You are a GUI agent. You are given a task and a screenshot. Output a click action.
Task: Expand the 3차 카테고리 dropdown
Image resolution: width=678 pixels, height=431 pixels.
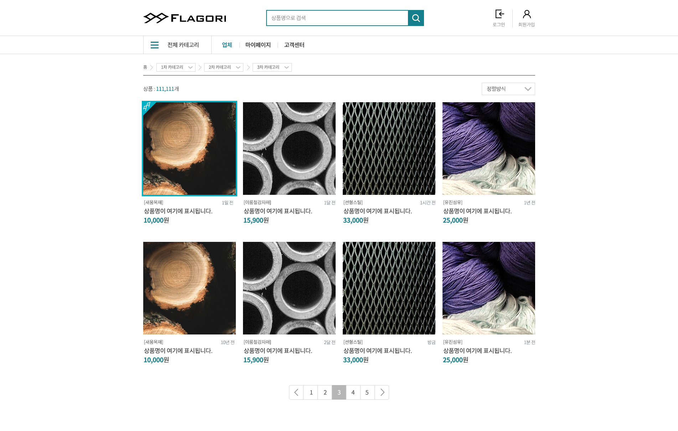pos(272,67)
